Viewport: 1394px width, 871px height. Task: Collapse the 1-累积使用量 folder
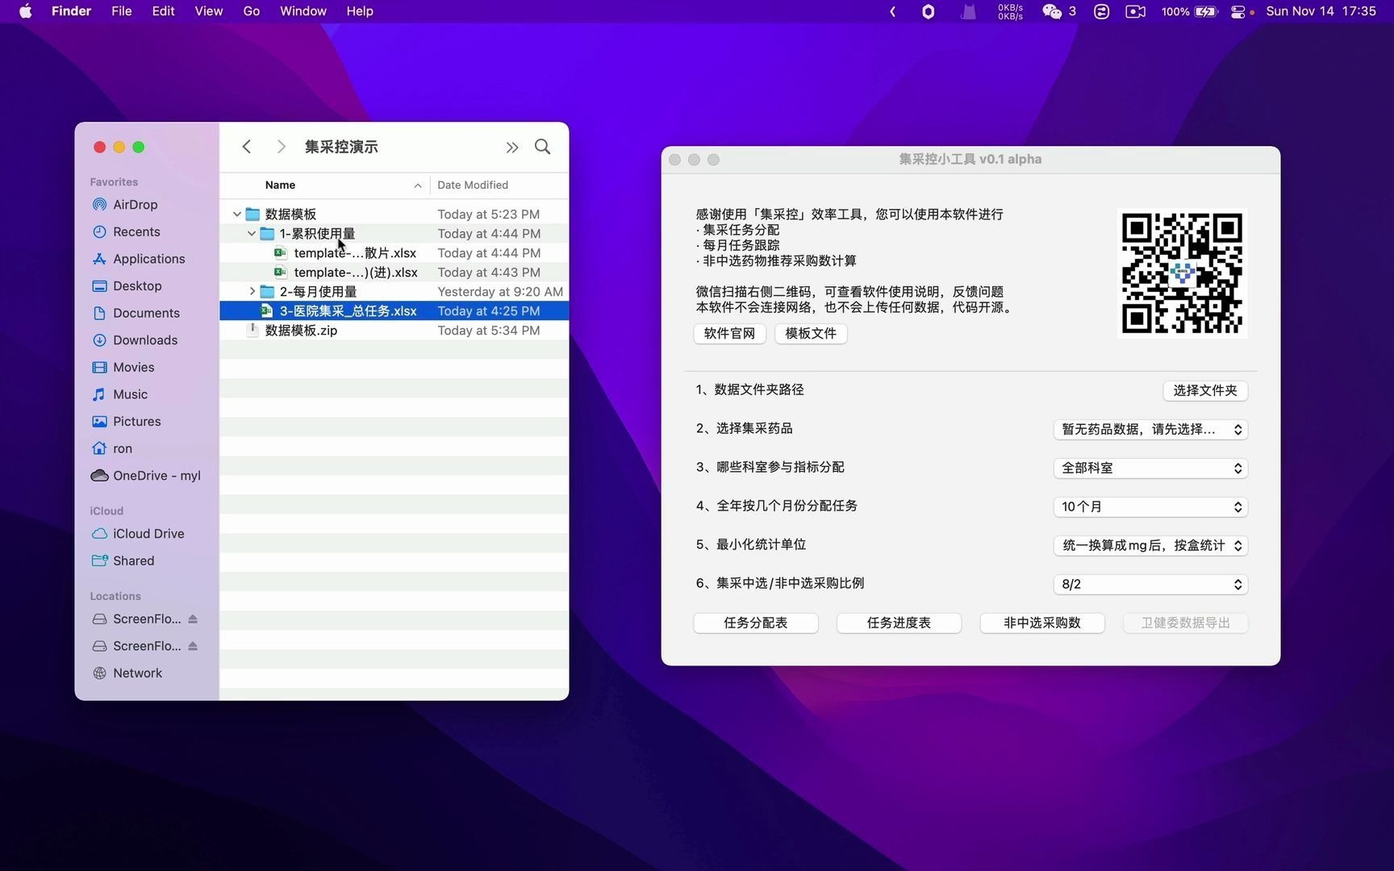pyautogui.click(x=252, y=234)
